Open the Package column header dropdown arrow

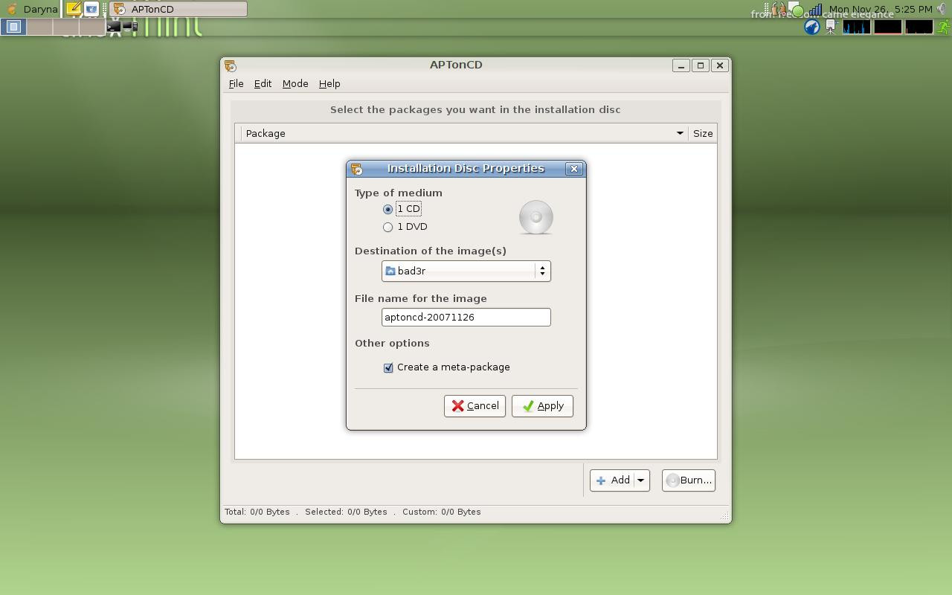[680, 133]
